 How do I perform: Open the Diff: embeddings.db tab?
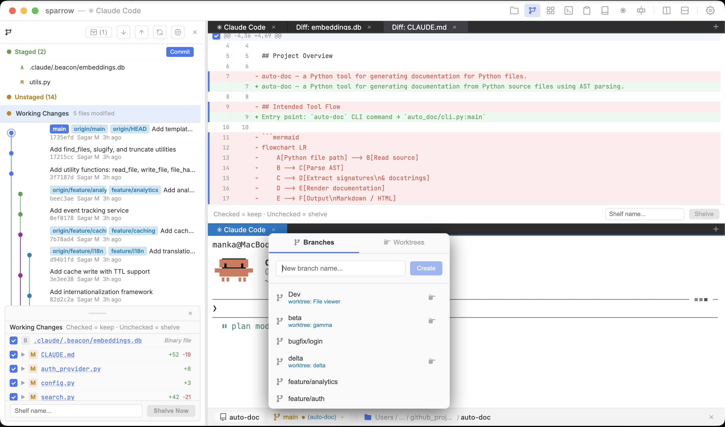click(x=328, y=27)
